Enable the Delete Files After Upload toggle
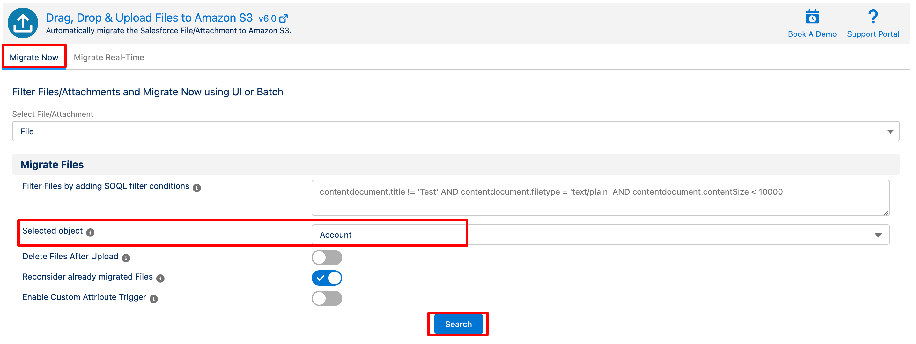This screenshot has width=916, height=344. (x=327, y=258)
